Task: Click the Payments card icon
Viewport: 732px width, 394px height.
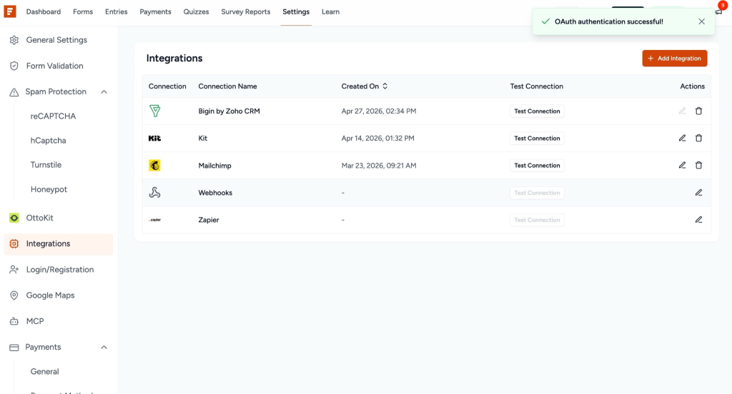Action: click(14, 348)
